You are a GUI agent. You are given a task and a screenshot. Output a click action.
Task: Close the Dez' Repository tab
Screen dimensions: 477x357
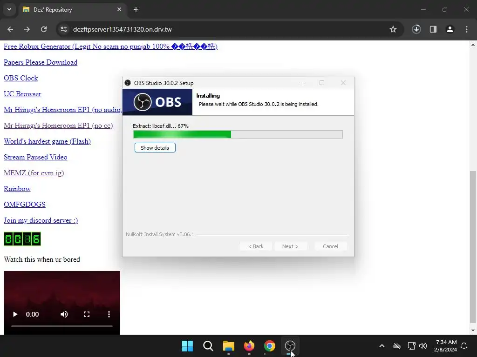tap(119, 9)
